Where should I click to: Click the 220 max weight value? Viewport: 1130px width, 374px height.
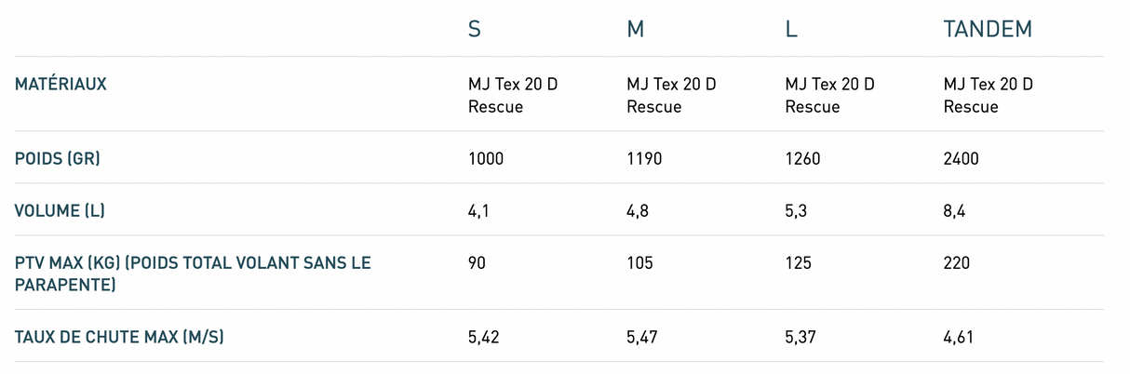(x=957, y=263)
